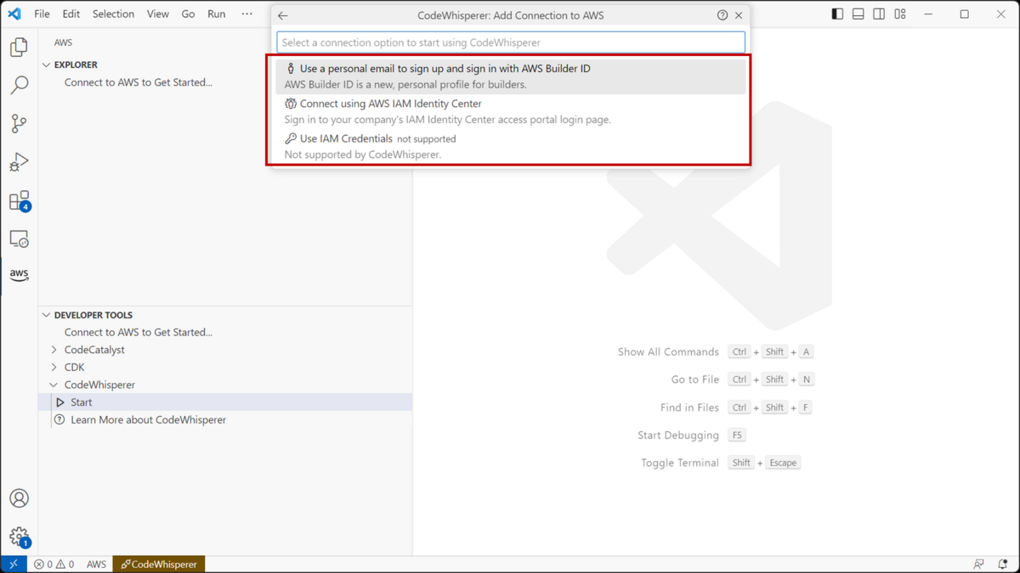Image resolution: width=1020 pixels, height=573 pixels.
Task: Open the Remote Explorer icon
Action: click(x=19, y=239)
